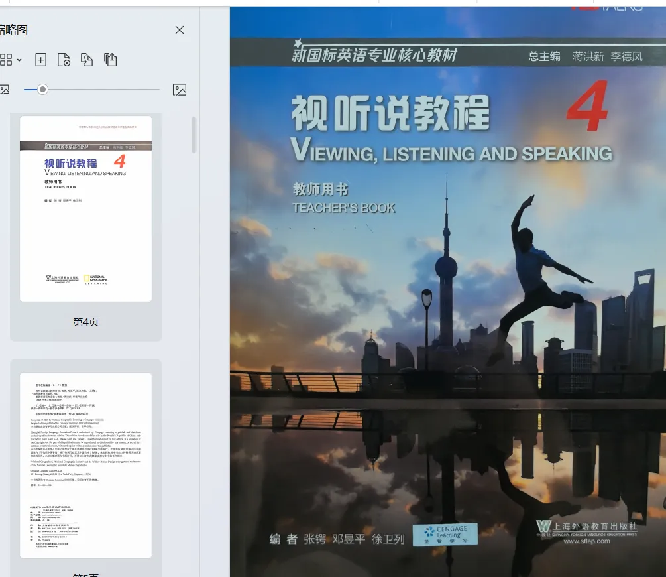The height and width of the screenshot is (577, 666).
Task: Close the thumbnail panel
Action: pos(179,30)
